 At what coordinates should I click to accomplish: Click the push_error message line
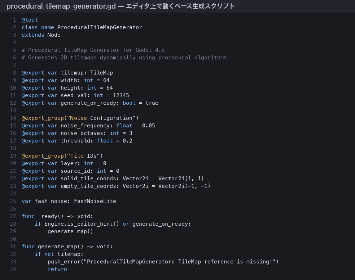[163, 262]
